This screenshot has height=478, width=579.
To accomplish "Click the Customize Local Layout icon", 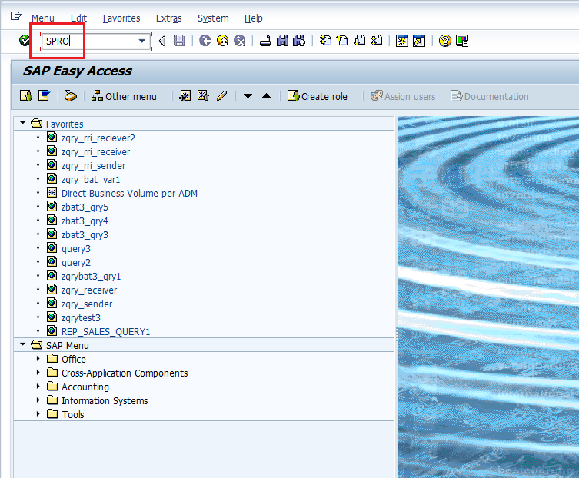I will 462,41.
